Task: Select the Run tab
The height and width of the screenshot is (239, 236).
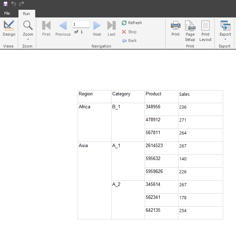Action: click(26, 14)
